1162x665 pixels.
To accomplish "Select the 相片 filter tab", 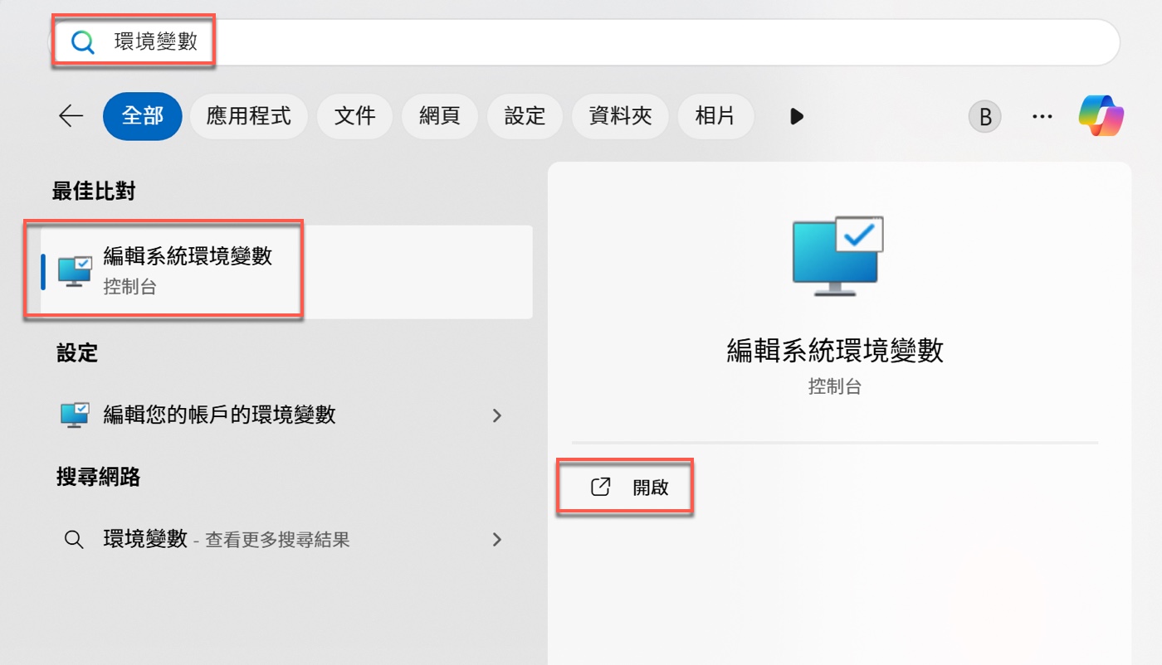I will pyautogui.click(x=715, y=116).
